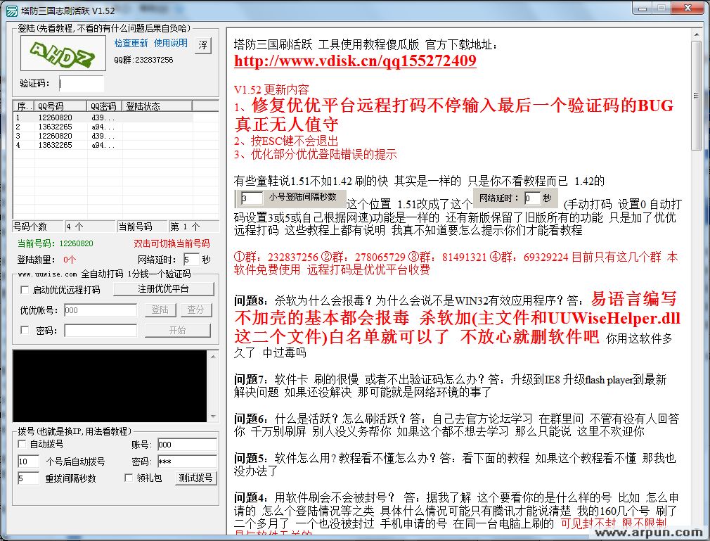Screen dimensions: 710x541
Task: Click the tutorial pane scroll-up arrow
Action: pos(697,35)
